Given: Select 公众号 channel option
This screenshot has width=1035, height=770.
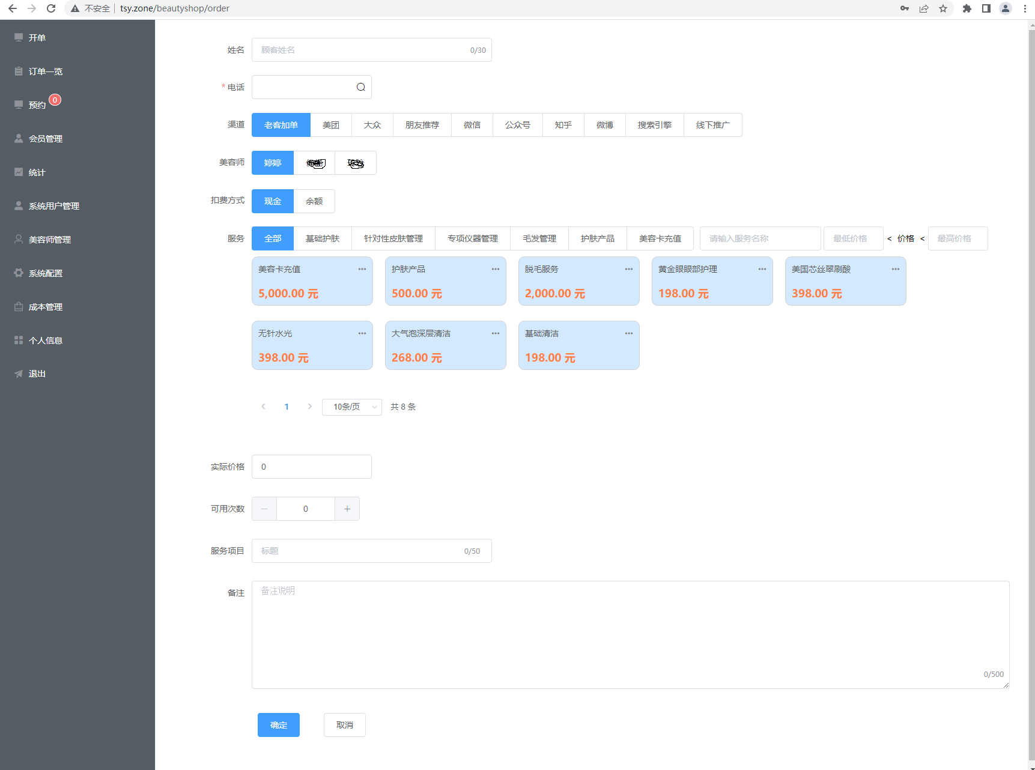Looking at the screenshot, I should [518, 125].
